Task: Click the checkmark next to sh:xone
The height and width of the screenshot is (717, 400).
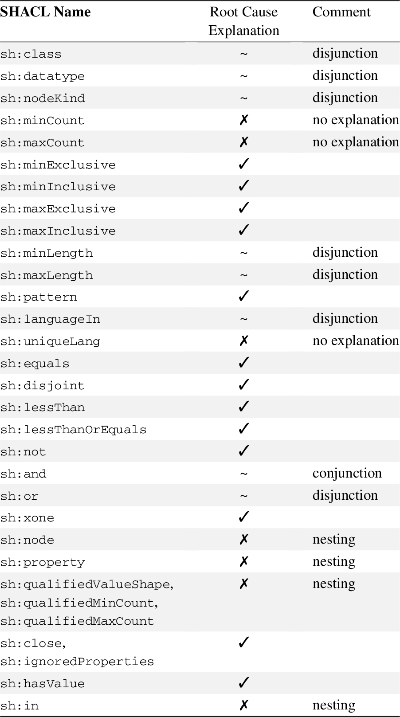Action: click(243, 517)
